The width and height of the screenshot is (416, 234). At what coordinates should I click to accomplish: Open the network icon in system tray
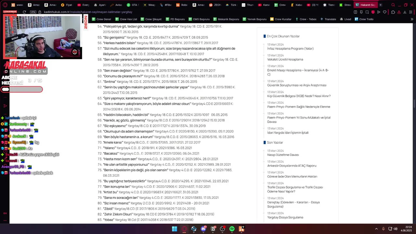pos(390,229)
